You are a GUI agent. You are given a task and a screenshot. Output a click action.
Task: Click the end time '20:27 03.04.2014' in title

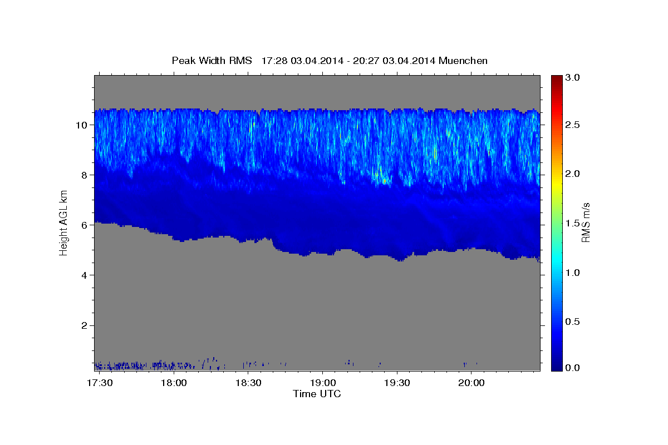(396, 61)
